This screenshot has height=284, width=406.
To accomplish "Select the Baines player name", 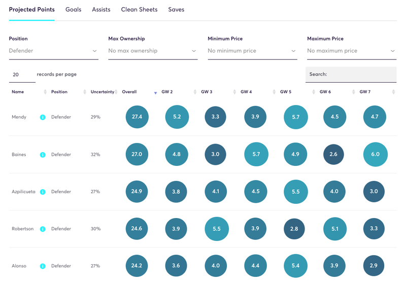I will pyautogui.click(x=19, y=155).
